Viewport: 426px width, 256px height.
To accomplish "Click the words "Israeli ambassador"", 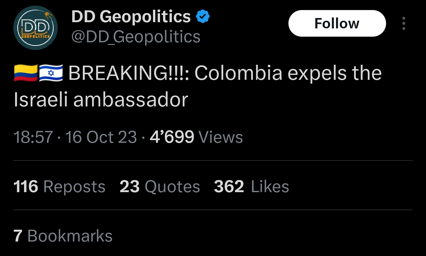I will click(101, 99).
